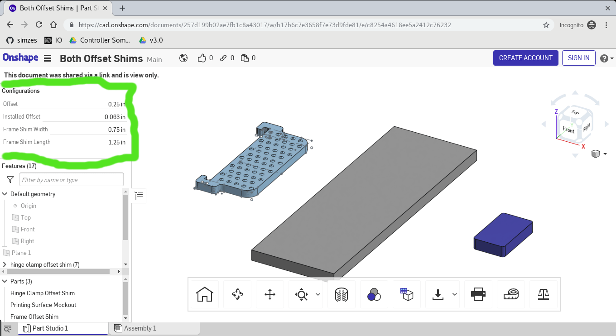Screen dimensions: 616x336
Task: Select the Plane 1 feature
Action: (x=21, y=253)
